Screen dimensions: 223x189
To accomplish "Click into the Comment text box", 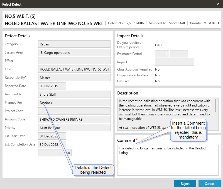I will (168, 160).
